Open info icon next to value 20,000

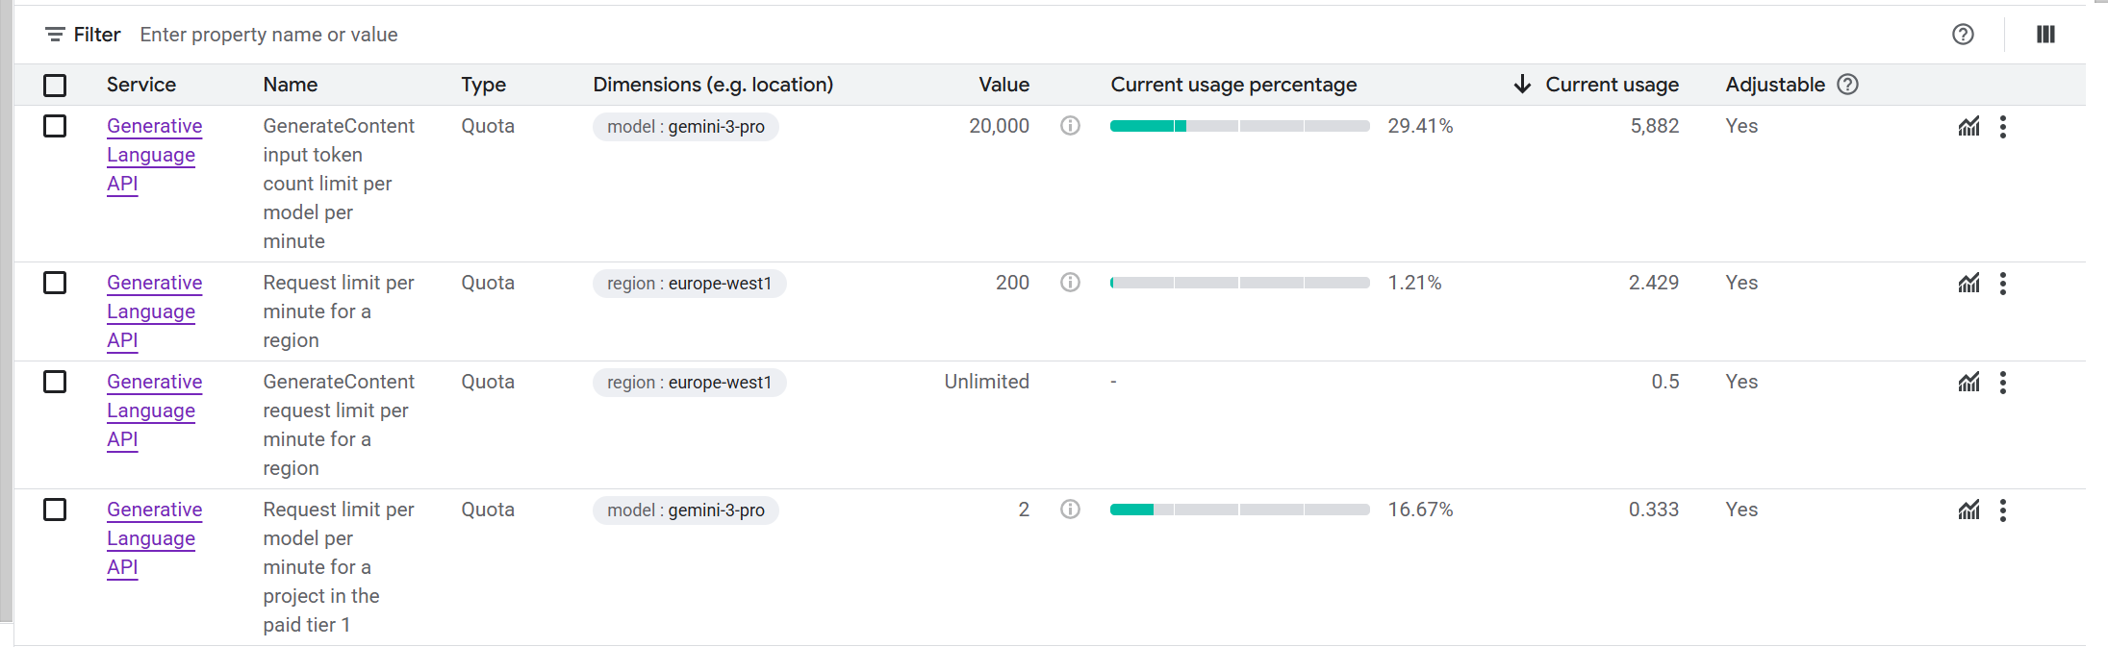pyautogui.click(x=1070, y=126)
